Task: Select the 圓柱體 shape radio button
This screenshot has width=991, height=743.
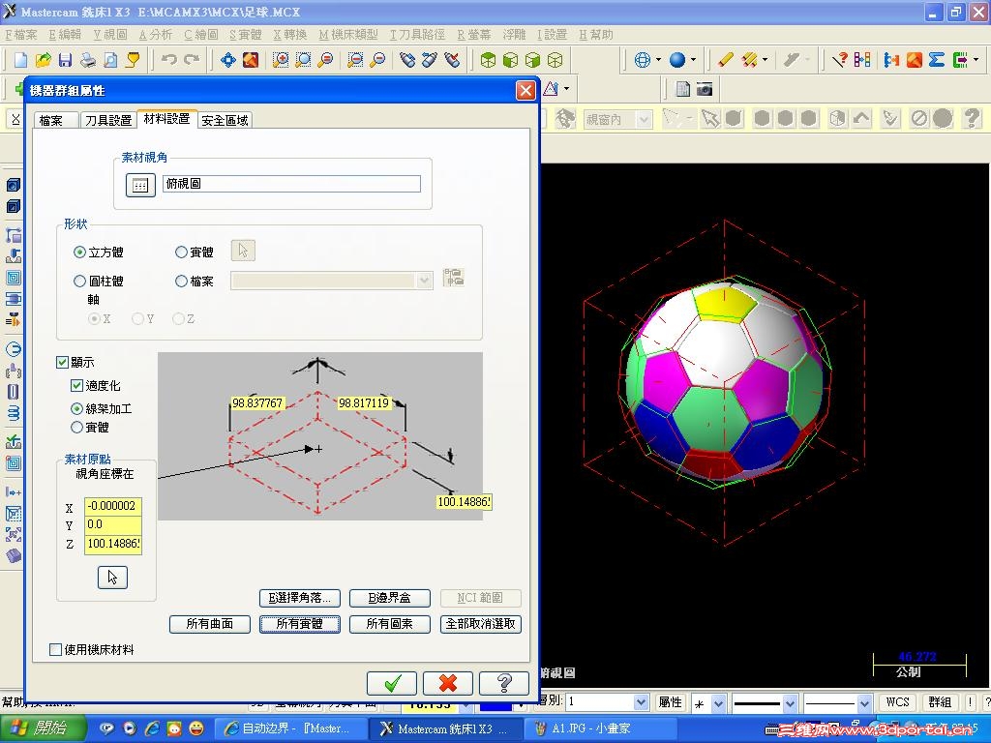Action: tap(79, 281)
